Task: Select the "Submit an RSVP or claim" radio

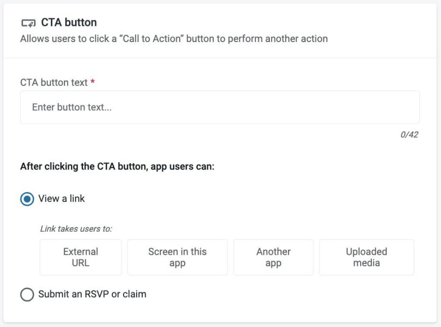Action: click(x=27, y=295)
